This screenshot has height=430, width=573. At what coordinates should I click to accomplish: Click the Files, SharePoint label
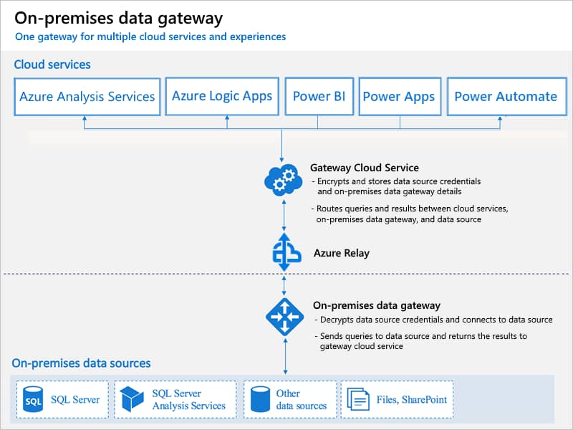(x=411, y=400)
